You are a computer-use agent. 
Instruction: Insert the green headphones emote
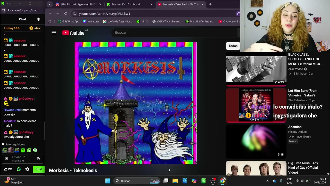coord(35,150)
